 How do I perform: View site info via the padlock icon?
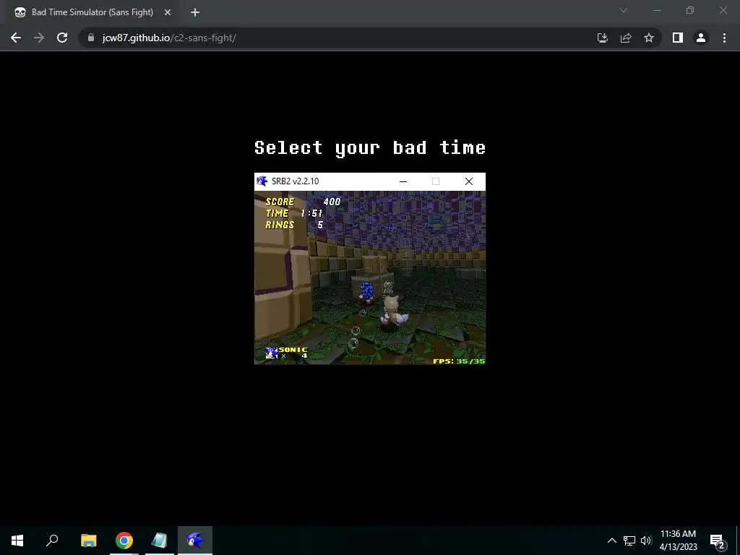click(91, 38)
